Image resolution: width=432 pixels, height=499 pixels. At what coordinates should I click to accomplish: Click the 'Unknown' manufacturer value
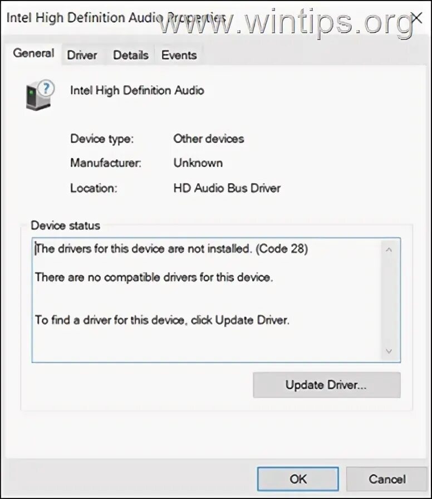[x=198, y=163]
